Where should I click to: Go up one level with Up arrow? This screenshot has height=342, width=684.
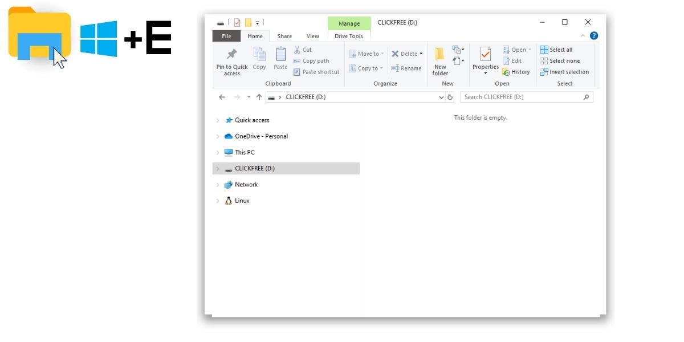pyautogui.click(x=259, y=97)
